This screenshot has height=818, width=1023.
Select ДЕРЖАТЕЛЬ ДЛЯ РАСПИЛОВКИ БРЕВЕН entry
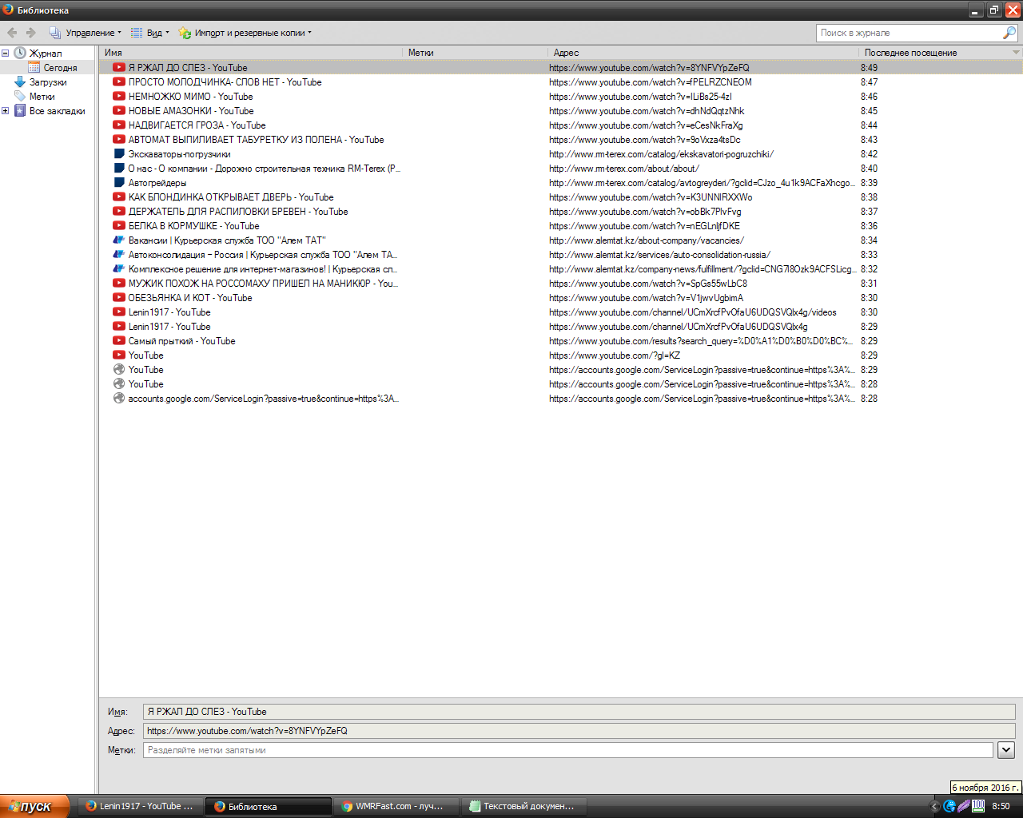tap(561, 212)
